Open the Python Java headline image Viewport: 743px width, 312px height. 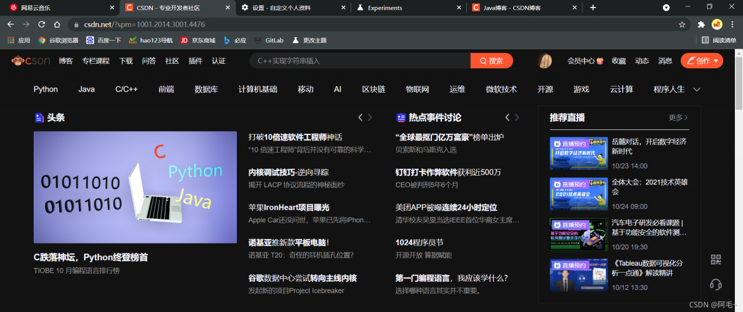(135, 187)
